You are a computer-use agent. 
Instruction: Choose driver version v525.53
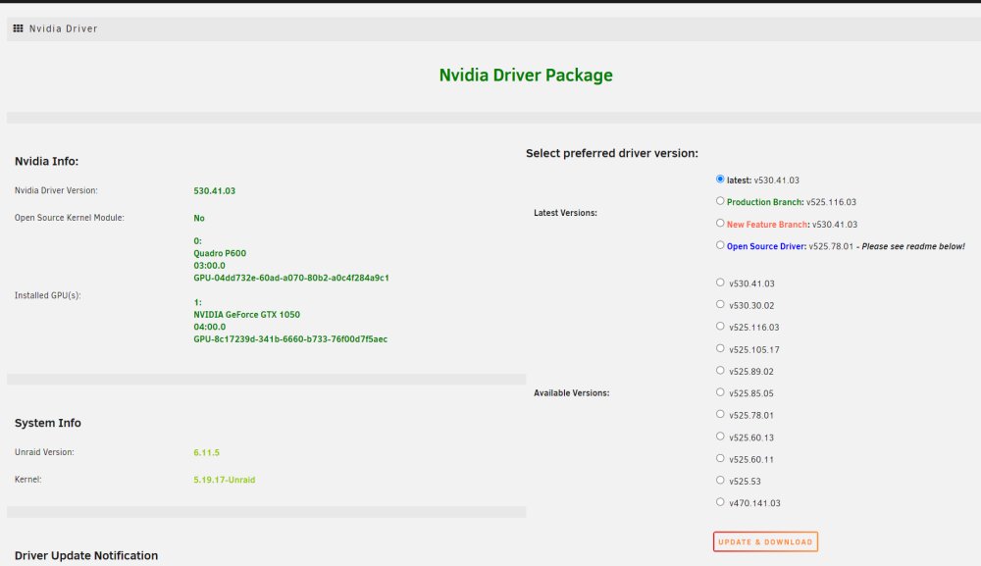click(720, 480)
